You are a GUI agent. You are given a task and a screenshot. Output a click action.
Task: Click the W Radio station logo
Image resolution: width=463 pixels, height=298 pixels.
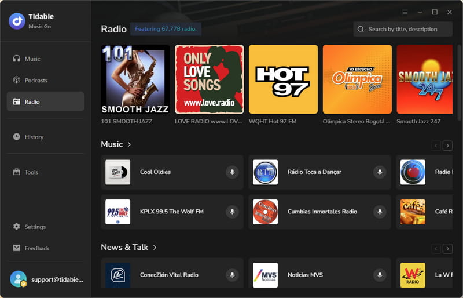tap(413, 275)
